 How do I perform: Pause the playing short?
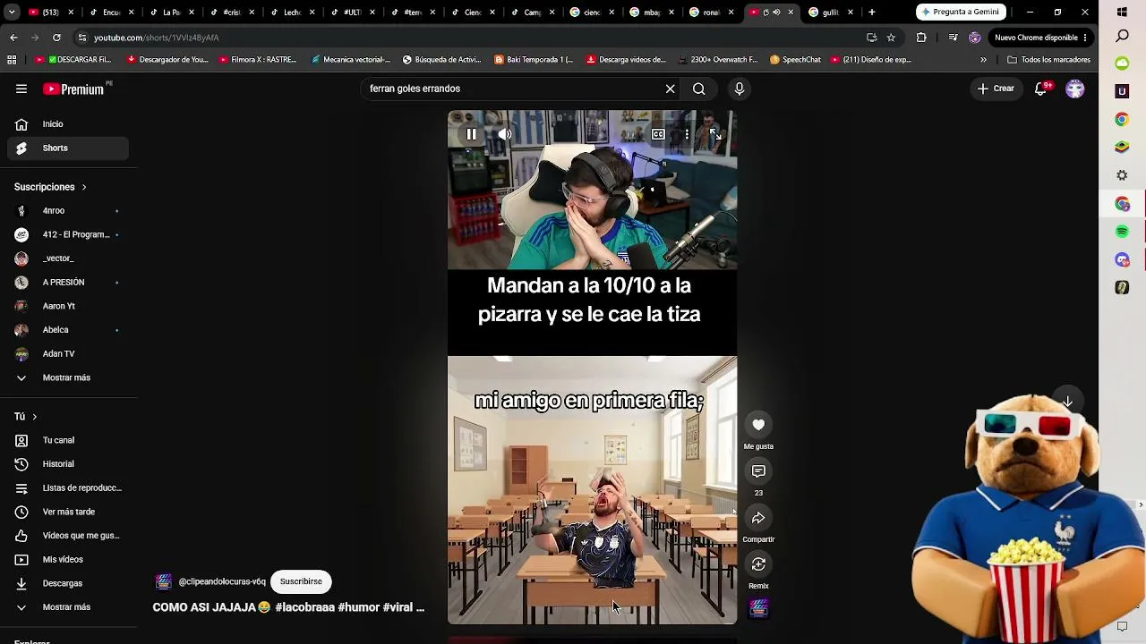coord(471,134)
